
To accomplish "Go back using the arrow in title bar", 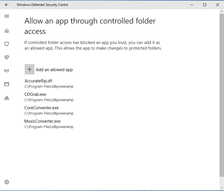I will [x=6, y=5].
